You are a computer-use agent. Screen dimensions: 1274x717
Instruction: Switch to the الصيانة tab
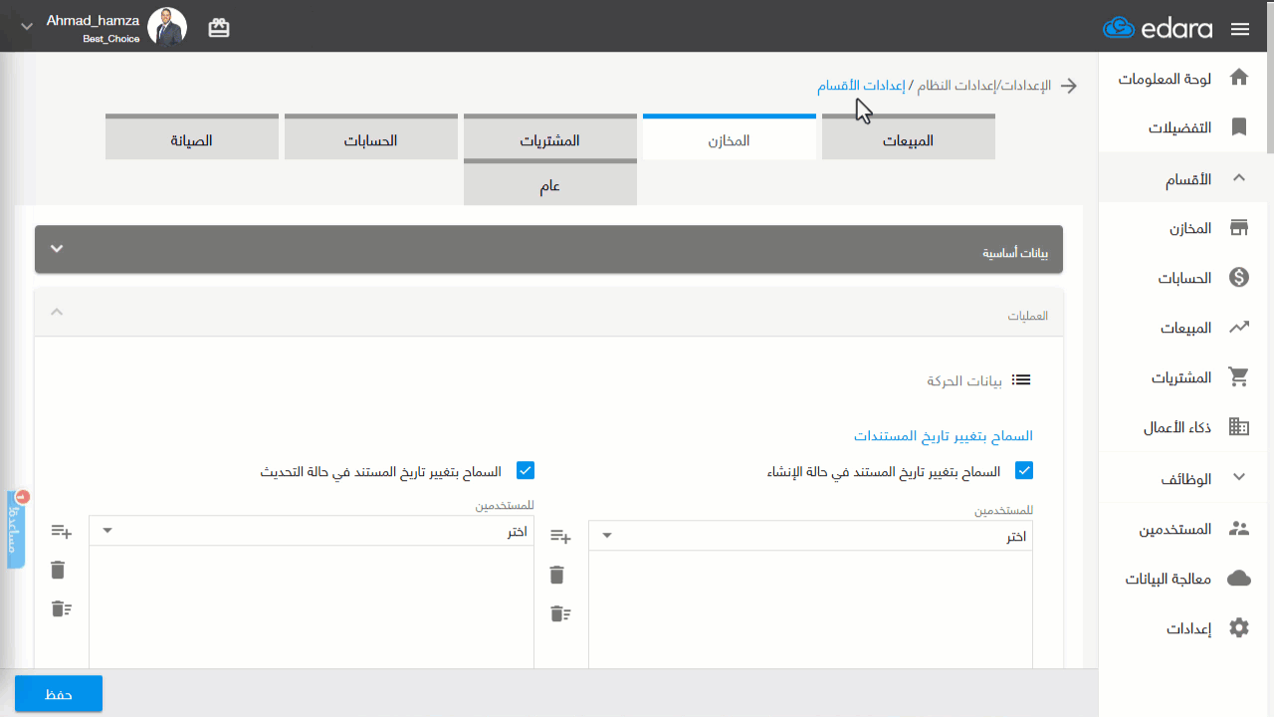[x=192, y=138]
